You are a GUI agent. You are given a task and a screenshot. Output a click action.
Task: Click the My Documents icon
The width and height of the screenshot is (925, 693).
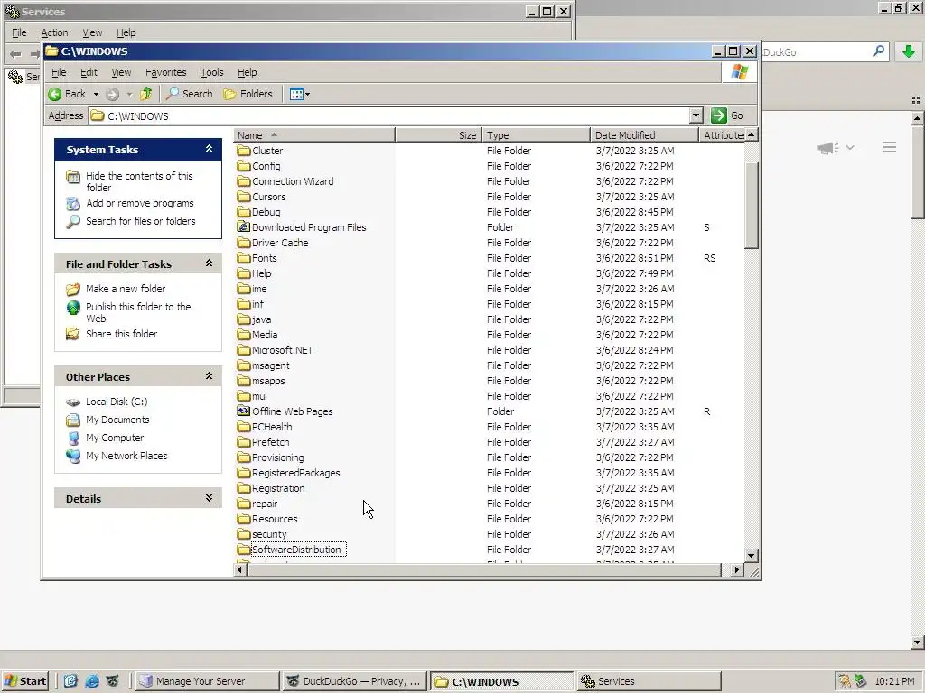[73, 420]
